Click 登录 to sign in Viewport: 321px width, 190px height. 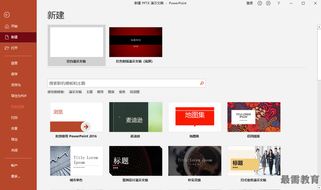pos(250,3)
